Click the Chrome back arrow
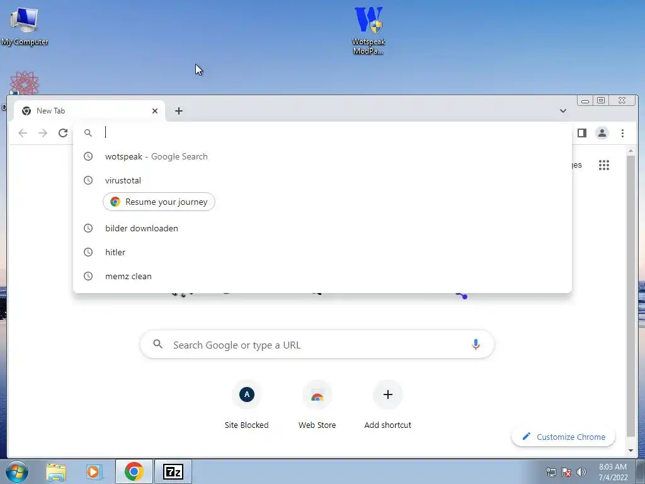This screenshot has height=484, width=645. coord(23,133)
